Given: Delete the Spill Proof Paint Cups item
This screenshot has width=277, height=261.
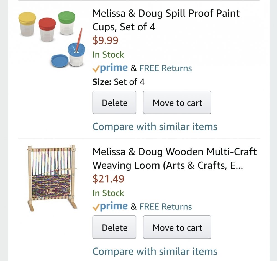Looking at the screenshot, I should 114,103.
